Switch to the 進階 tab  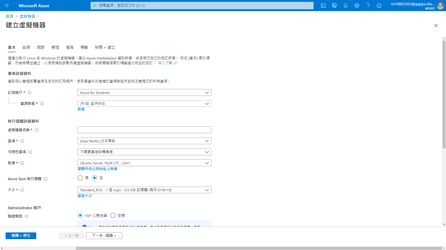(x=70, y=47)
